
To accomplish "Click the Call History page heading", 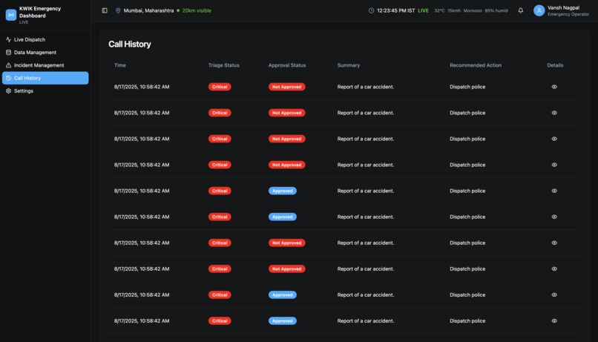I will (x=130, y=45).
